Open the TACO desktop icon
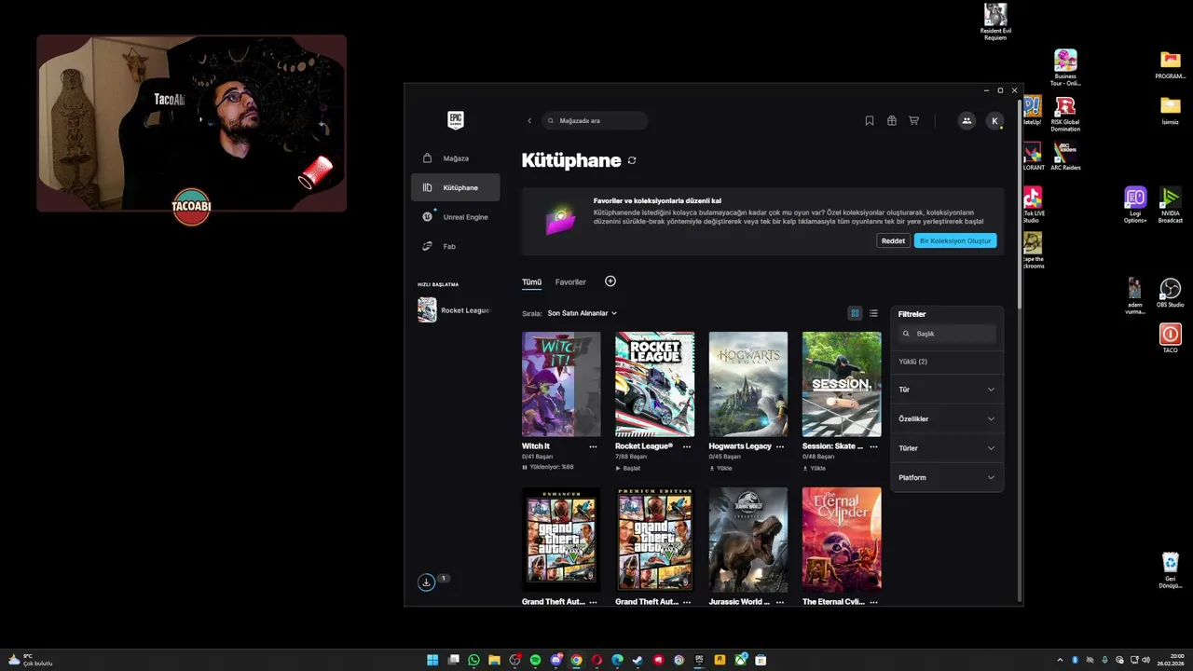The image size is (1193, 671). click(1170, 337)
